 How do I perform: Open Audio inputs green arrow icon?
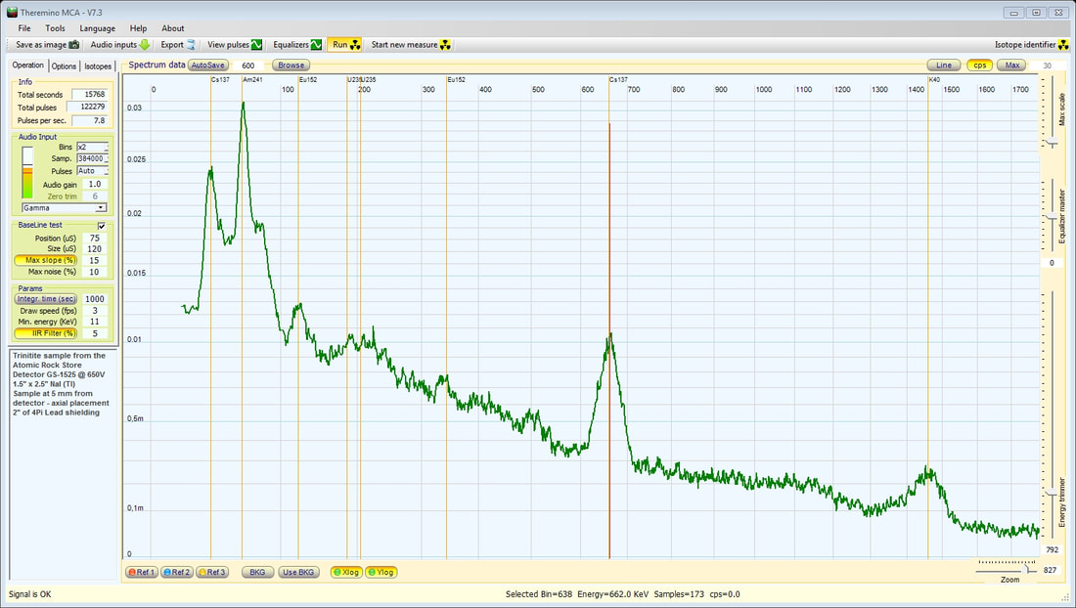click(145, 45)
